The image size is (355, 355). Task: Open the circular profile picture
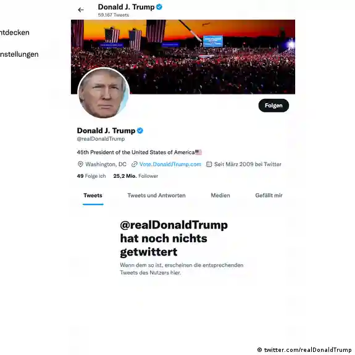(104, 93)
